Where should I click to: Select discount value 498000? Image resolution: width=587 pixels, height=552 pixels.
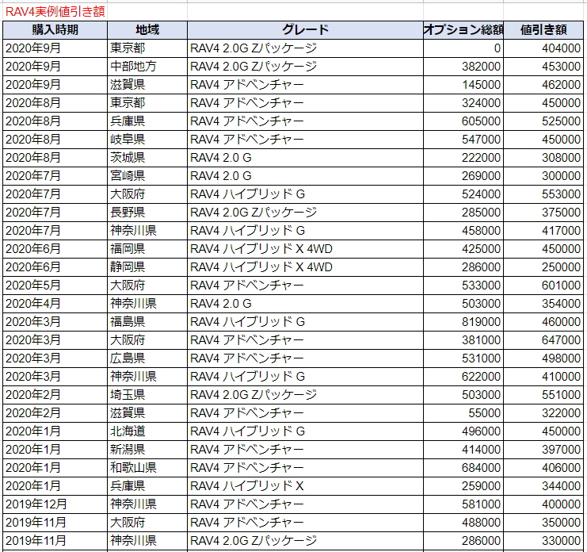pyautogui.click(x=543, y=358)
